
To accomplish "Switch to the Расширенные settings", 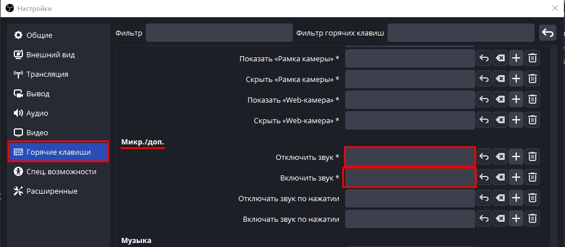I will 59,191.
